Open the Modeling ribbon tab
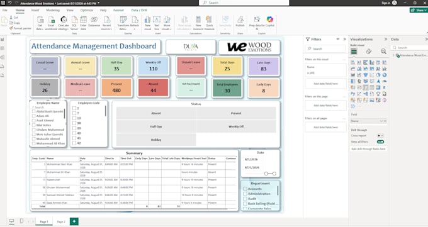 53,10
